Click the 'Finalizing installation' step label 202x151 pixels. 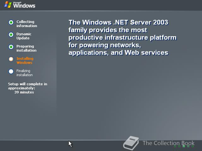coord(25,73)
